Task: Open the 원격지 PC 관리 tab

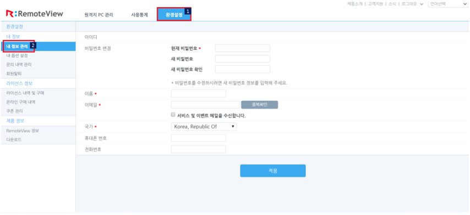Action: pyautogui.click(x=99, y=15)
